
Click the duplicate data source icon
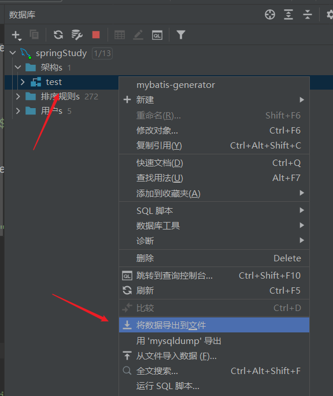pyautogui.click(x=34, y=35)
